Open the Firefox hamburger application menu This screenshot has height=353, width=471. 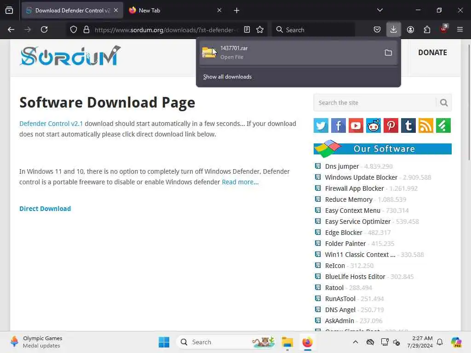(460, 30)
